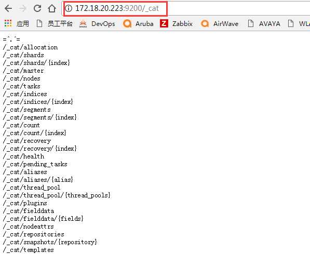Click the 员工平台 bookmark page icon

pyautogui.click(x=39, y=23)
